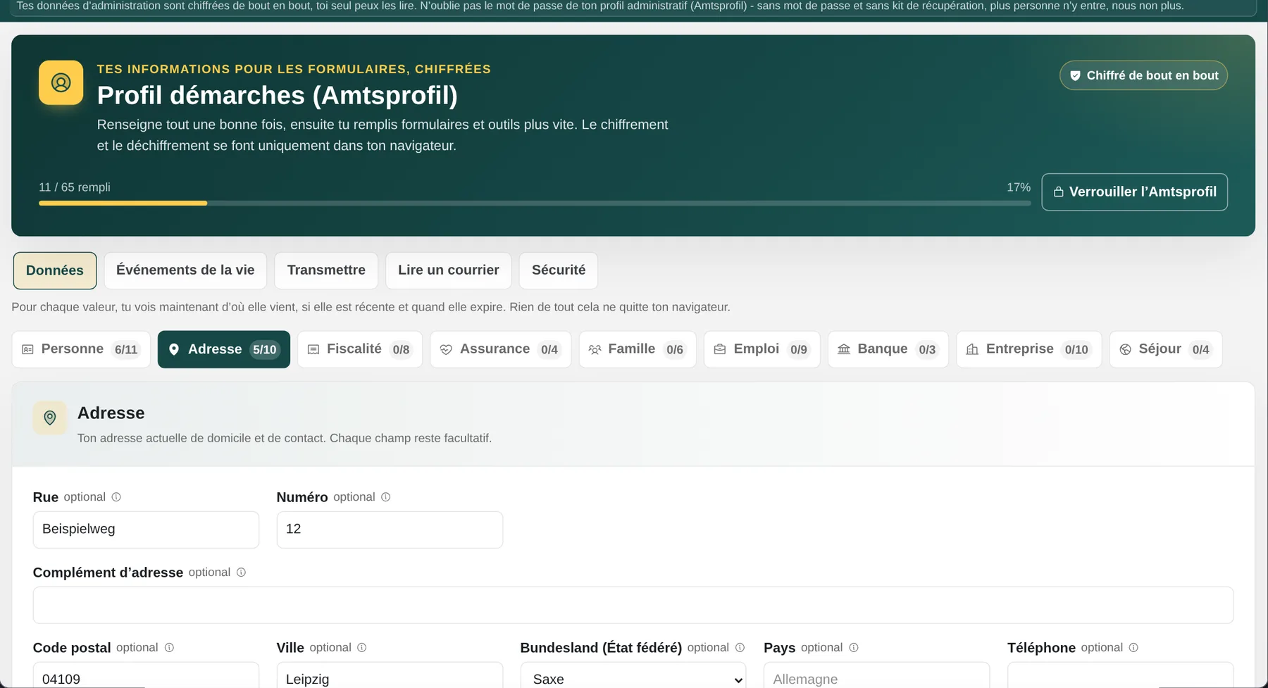Open the Emploi category tab
Viewport: 1268px width, 688px height.
point(762,349)
